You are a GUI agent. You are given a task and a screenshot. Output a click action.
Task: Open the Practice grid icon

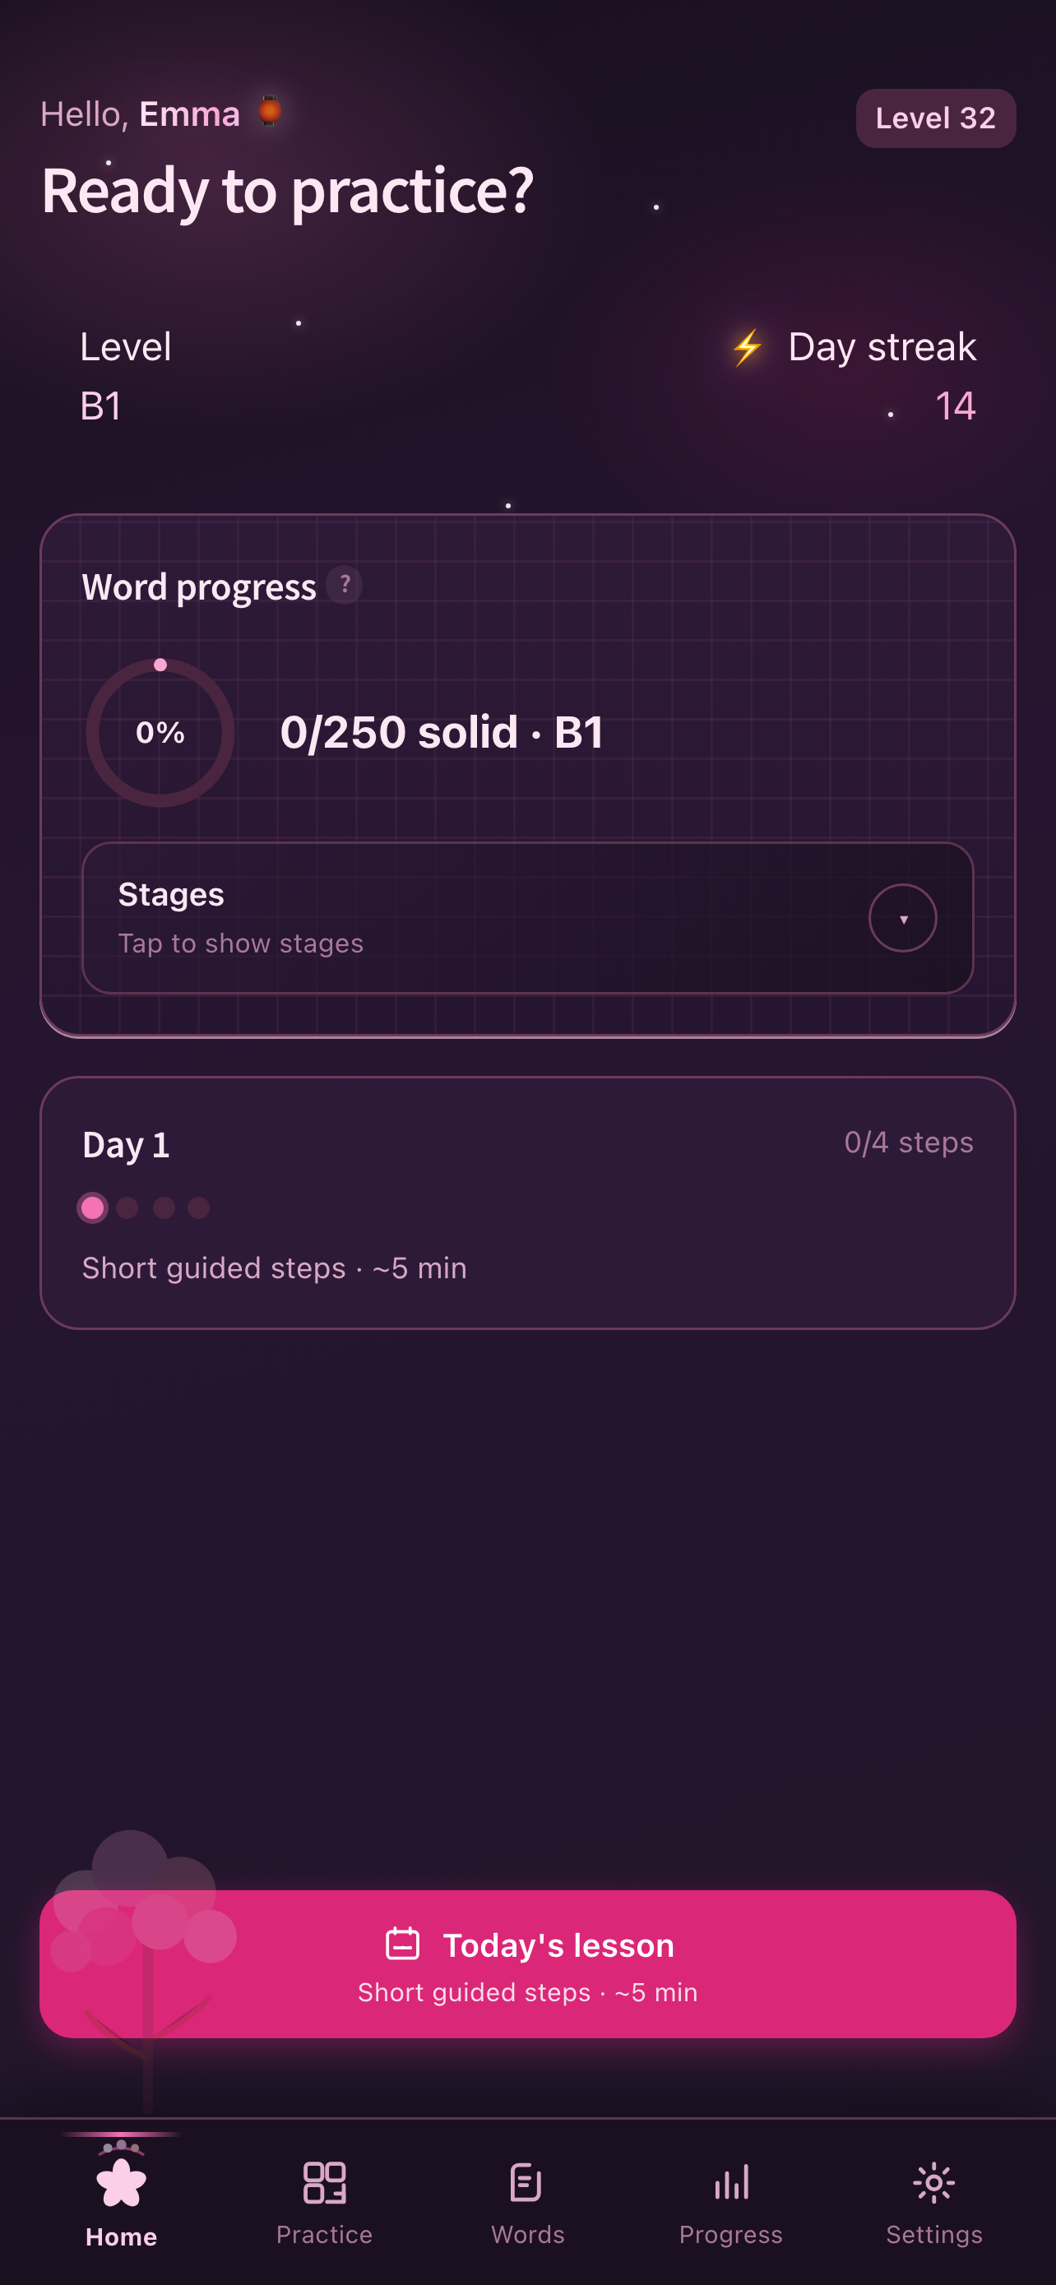pyautogui.click(x=325, y=2182)
